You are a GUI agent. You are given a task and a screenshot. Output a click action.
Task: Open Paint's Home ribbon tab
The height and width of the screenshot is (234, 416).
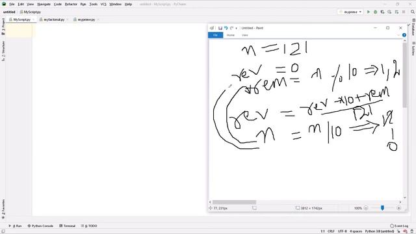click(x=230, y=35)
